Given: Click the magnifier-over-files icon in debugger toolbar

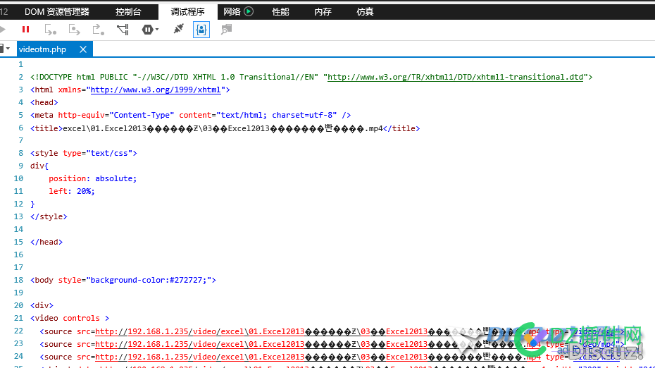Looking at the screenshot, I should [x=226, y=30].
